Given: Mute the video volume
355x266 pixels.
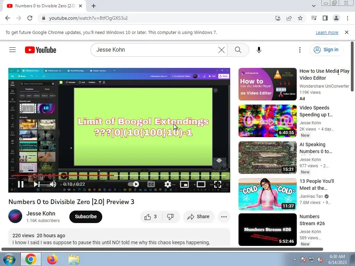Looking at the screenshot, I should coord(53,184).
